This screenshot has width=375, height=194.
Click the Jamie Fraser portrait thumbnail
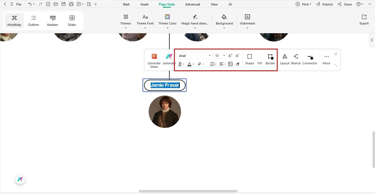coord(165,112)
